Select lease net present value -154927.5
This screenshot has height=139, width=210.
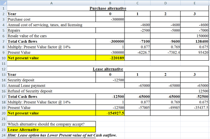(x=110, y=113)
